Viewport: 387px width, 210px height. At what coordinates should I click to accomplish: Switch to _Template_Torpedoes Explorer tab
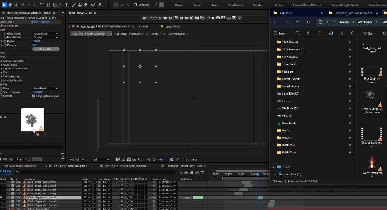click(x=353, y=13)
